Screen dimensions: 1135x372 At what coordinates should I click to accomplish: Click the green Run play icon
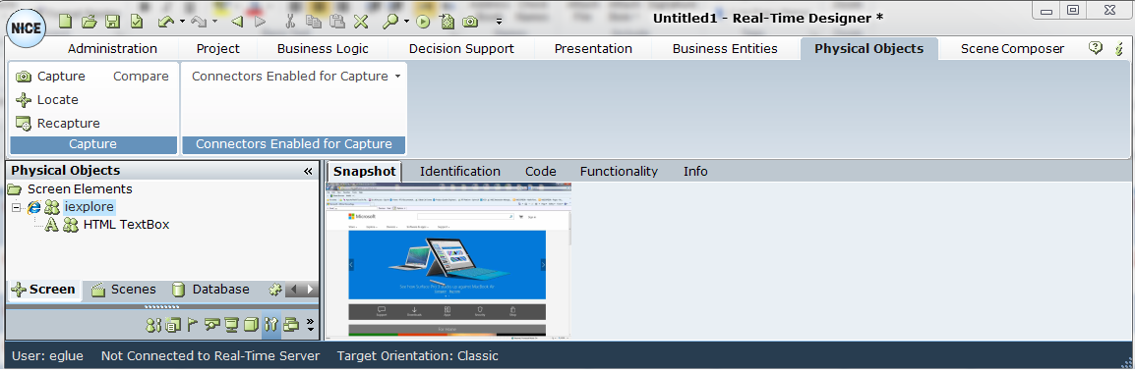pos(424,22)
